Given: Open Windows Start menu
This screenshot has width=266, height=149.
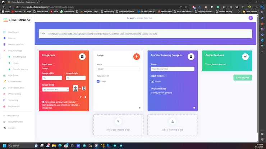Looking at the screenshot, I should click(x=4, y=146).
